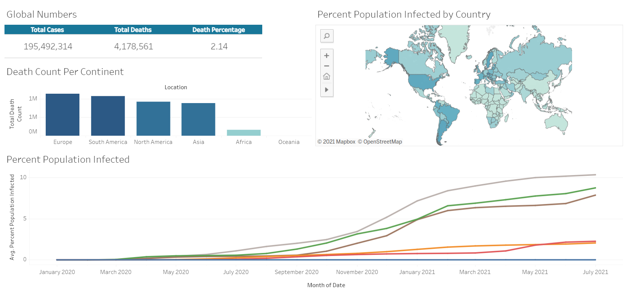This screenshot has height=292, width=626.
Task: Zoom in on the map
Action: pyautogui.click(x=327, y=56)
